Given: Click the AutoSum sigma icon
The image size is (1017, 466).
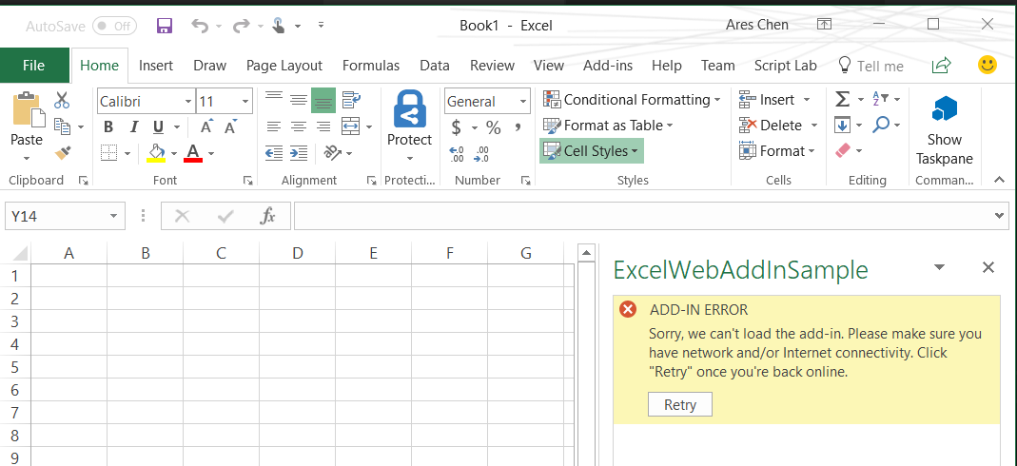Looking at the screenshot, I should point(842,99).
